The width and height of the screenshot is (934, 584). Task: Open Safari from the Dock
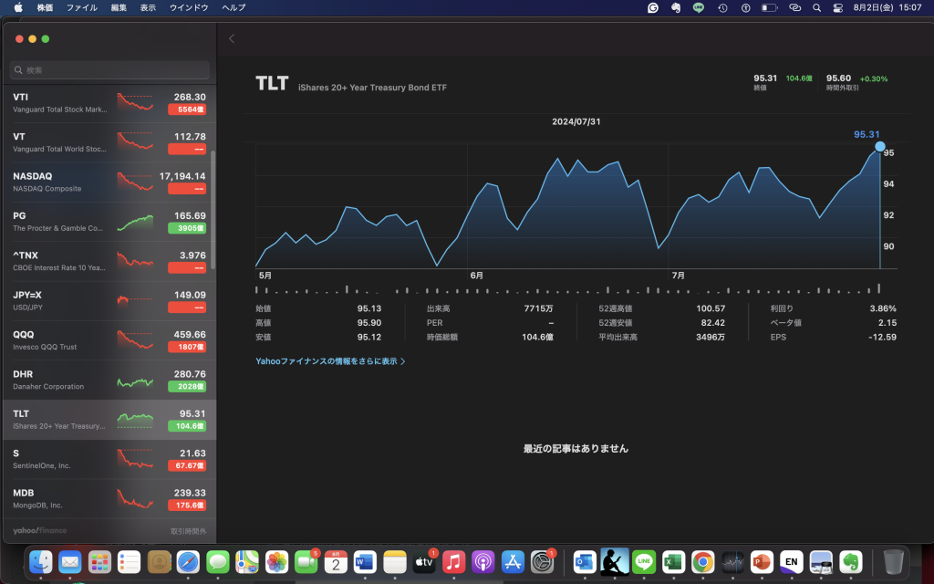click(188, 561)
